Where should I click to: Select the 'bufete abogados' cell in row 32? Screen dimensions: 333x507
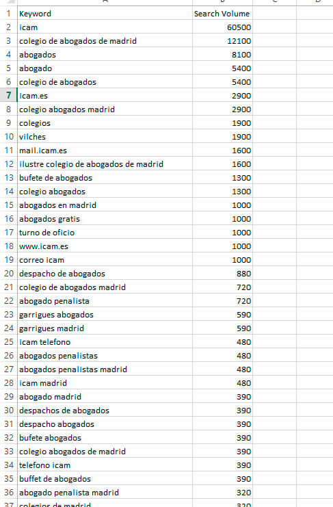pos(105,438)
